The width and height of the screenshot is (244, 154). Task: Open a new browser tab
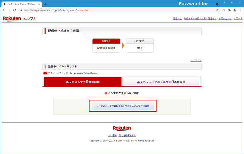(x=45, y=4)
